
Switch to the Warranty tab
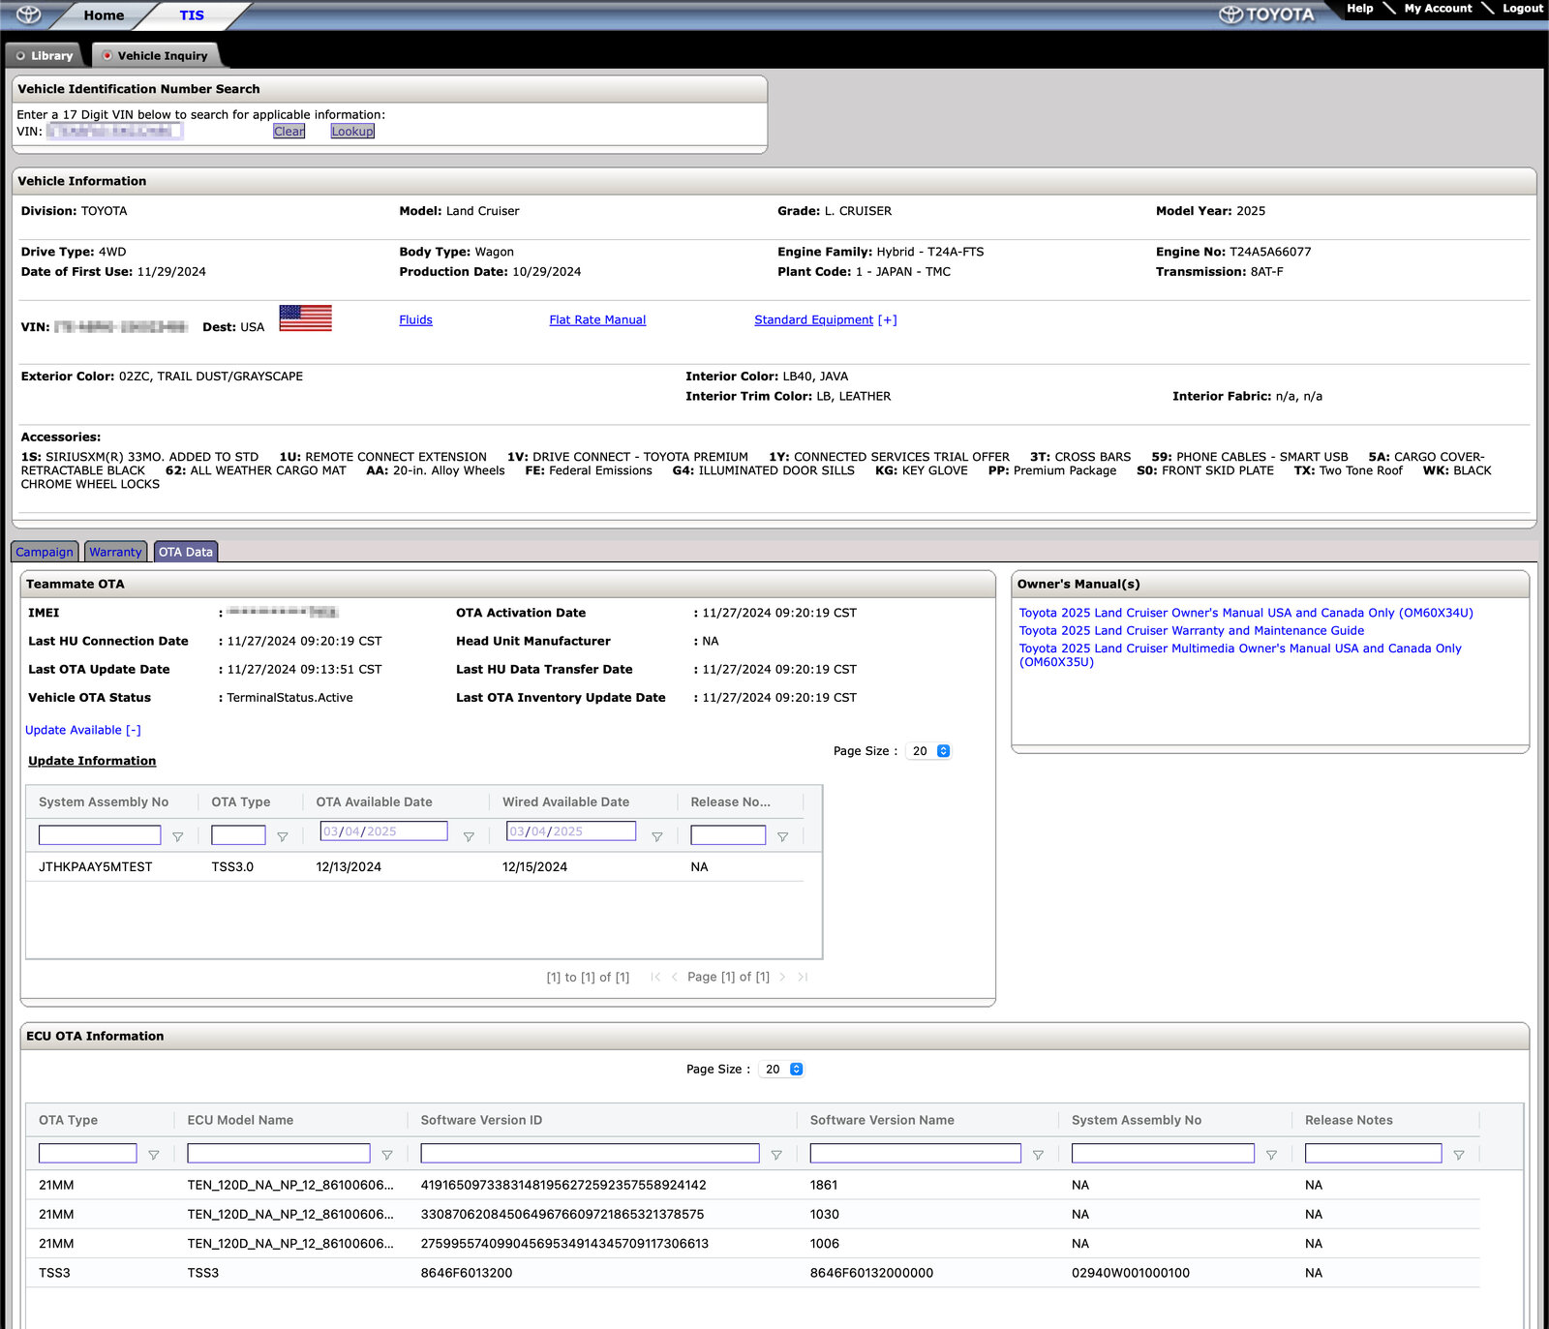pos(115,552)
